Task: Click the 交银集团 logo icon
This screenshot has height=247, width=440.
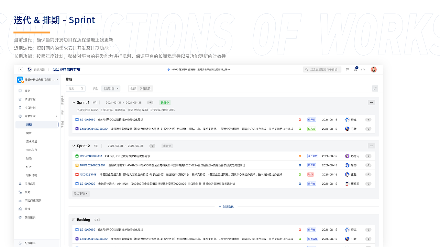Action: [29, 70]
